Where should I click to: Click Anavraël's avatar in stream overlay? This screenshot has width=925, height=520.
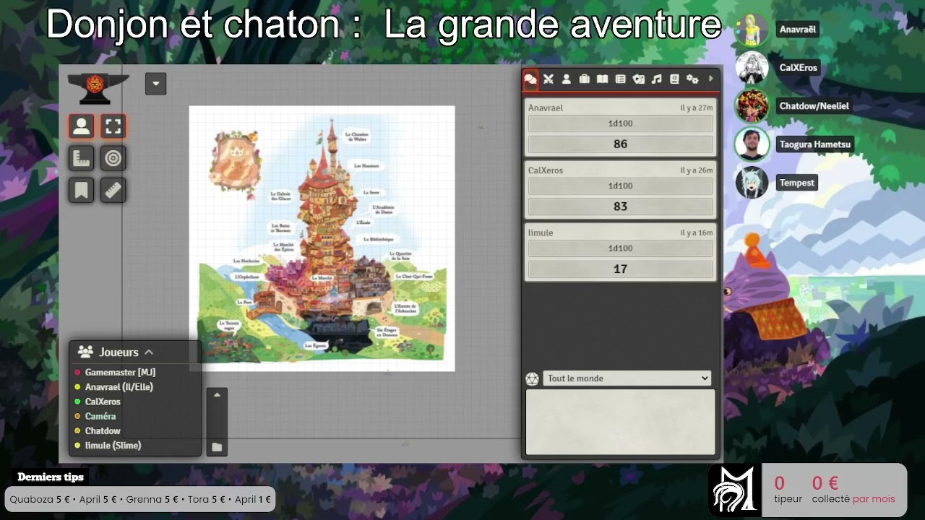752,30
